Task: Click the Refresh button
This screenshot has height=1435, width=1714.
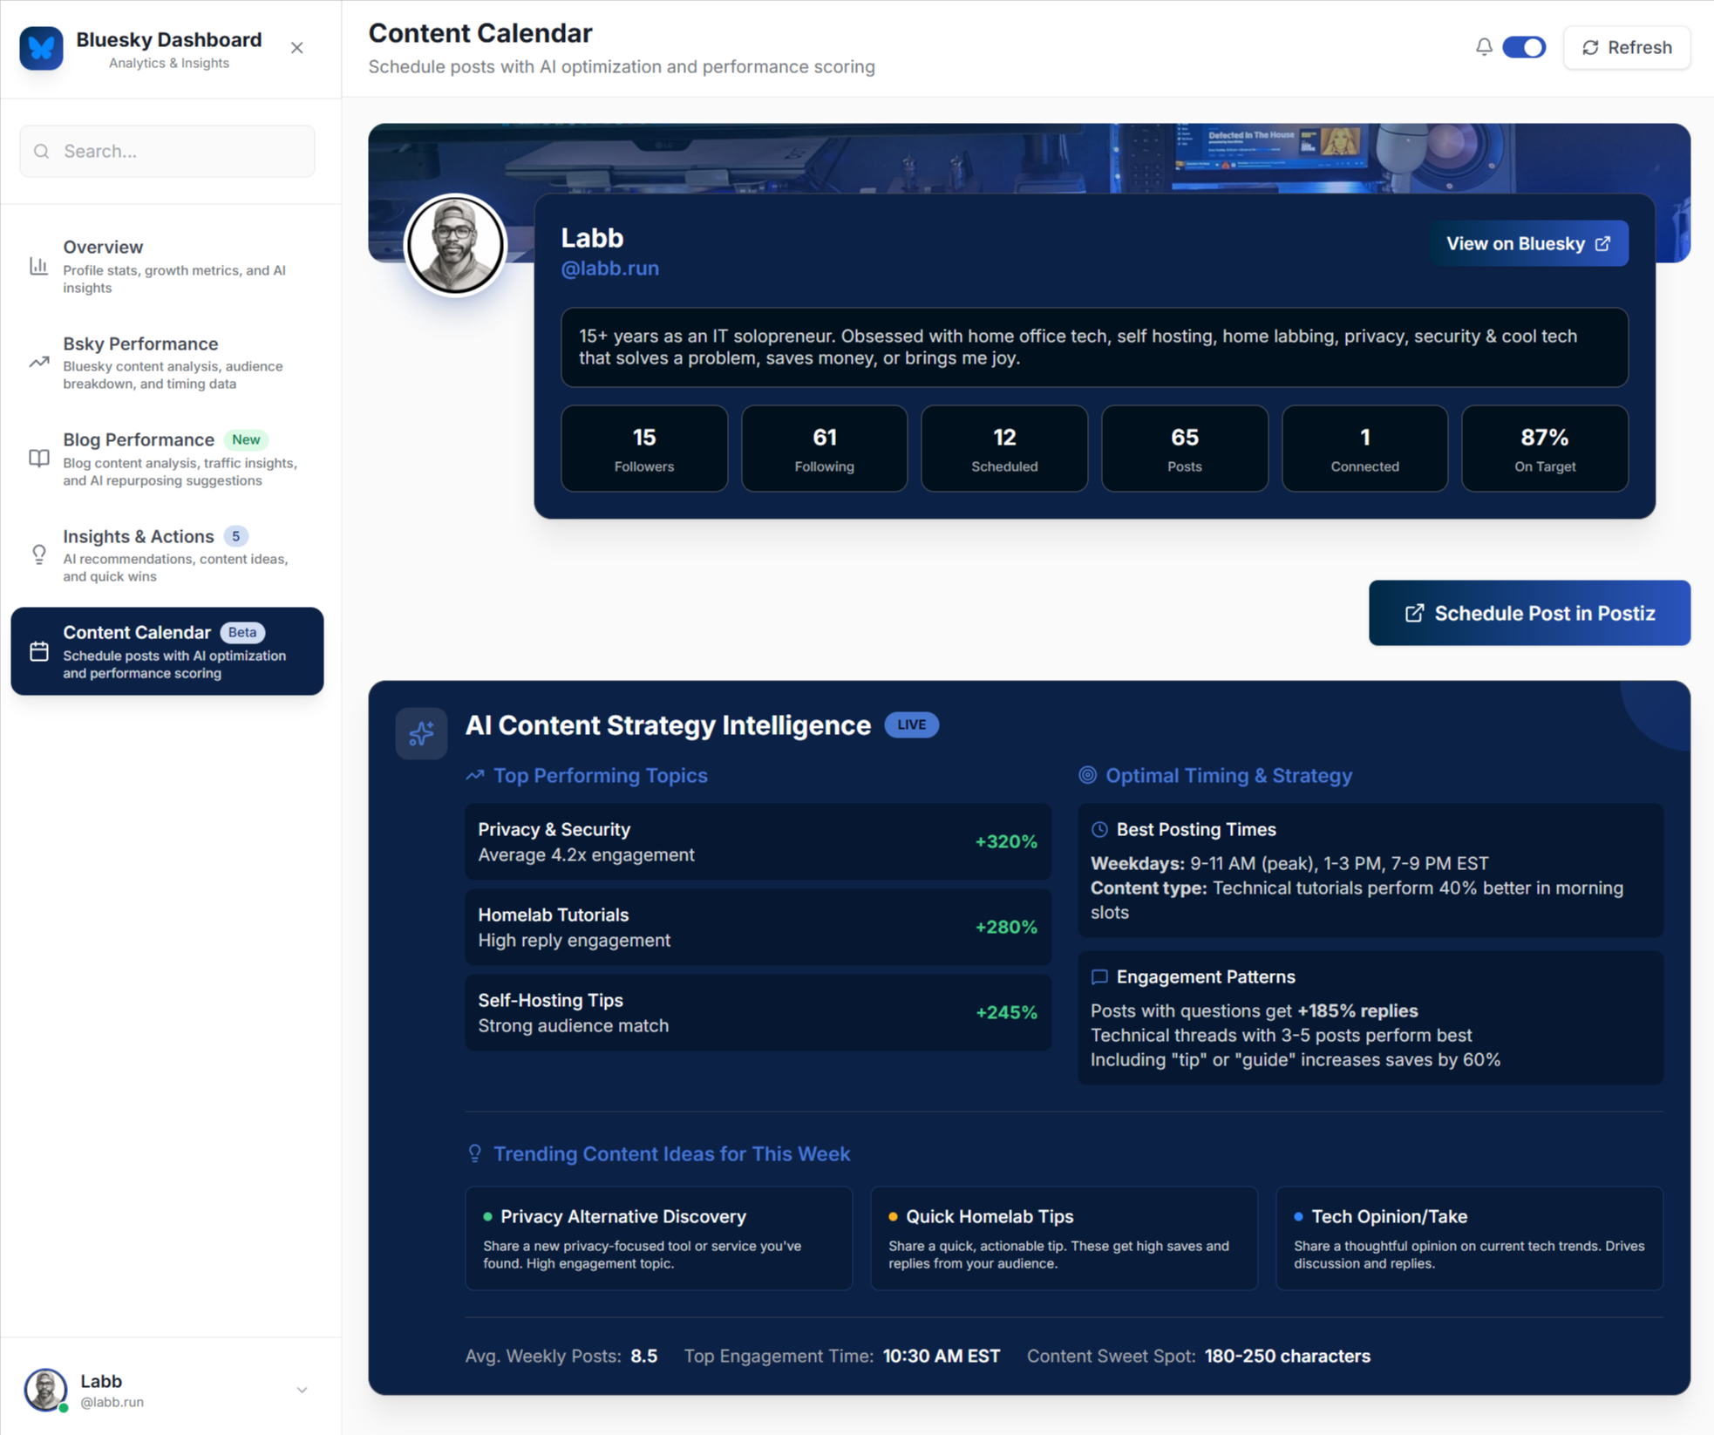Action: tap(1626, 47)
